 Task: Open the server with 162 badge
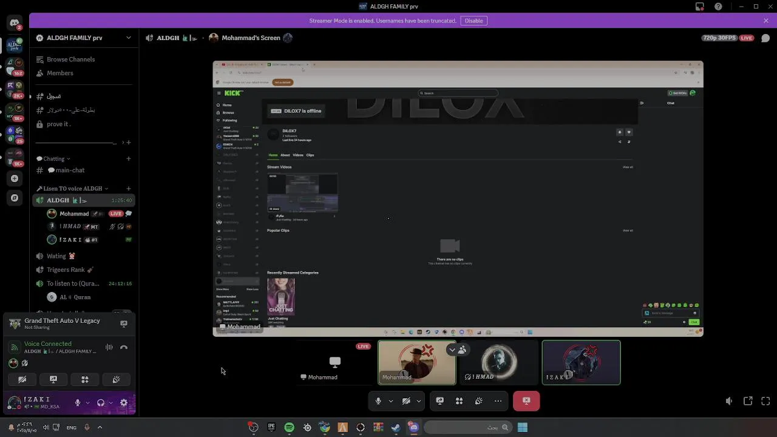tap(15, 67)
